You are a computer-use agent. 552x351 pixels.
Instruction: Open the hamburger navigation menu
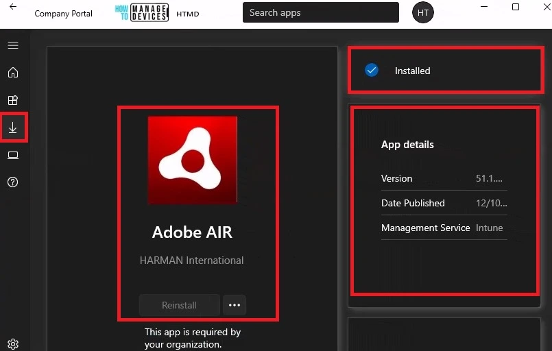13,45
